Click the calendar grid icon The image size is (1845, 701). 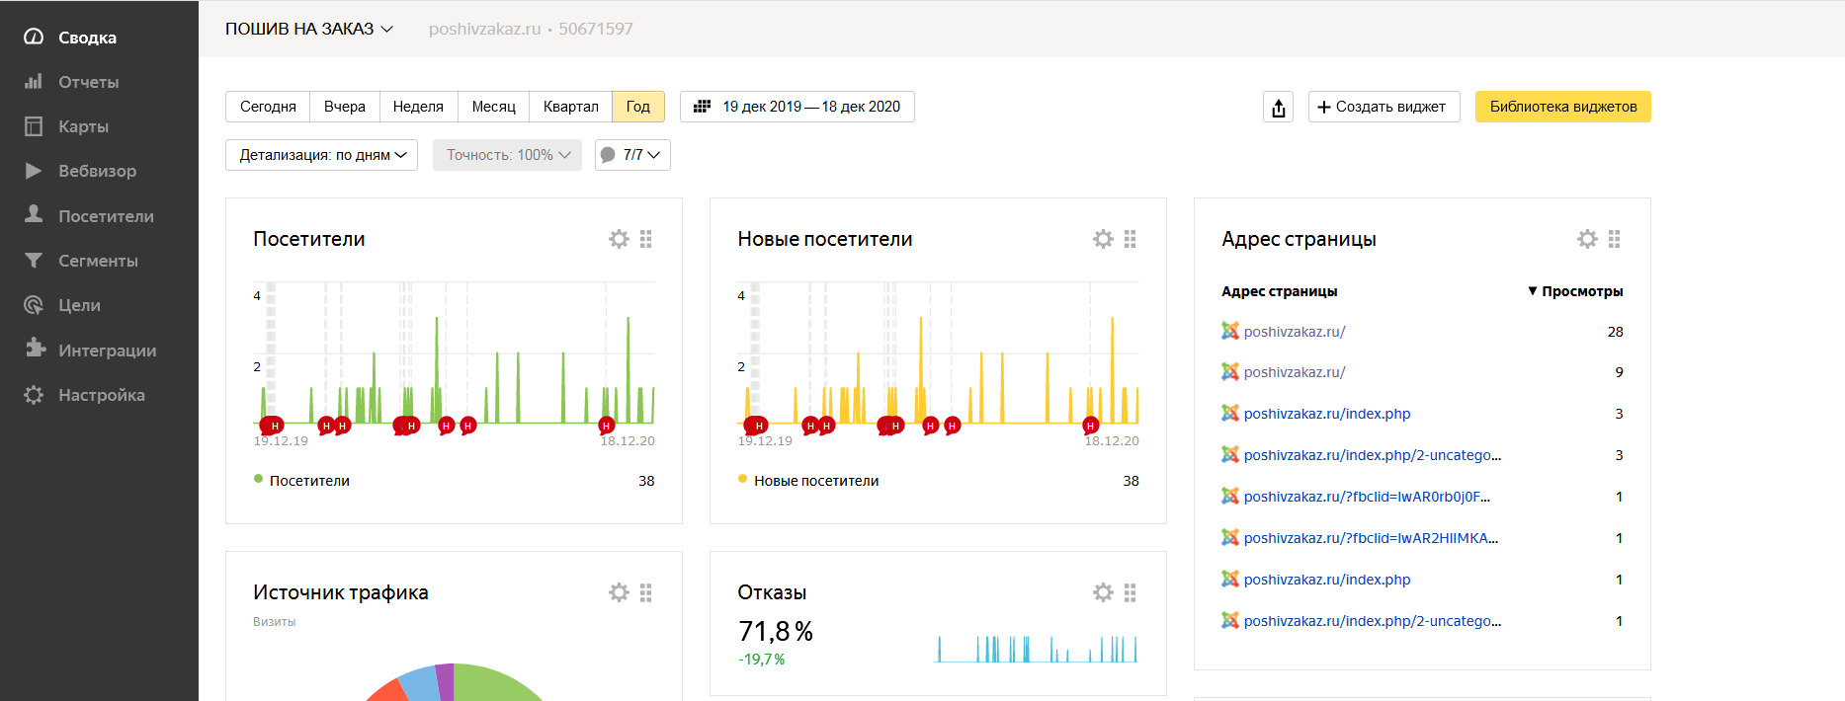(702, 107)
